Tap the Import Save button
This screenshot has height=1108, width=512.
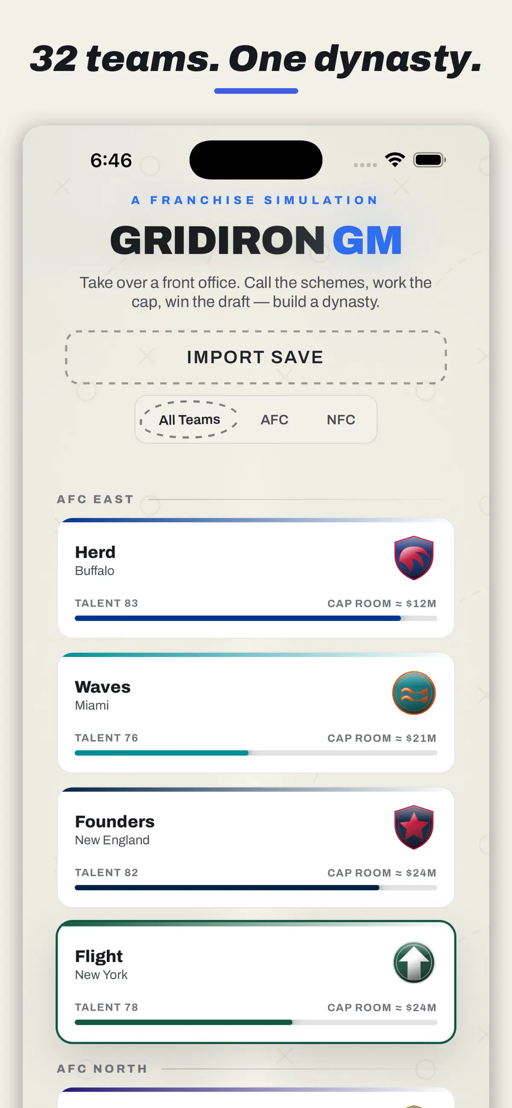[x=256, y=357]
